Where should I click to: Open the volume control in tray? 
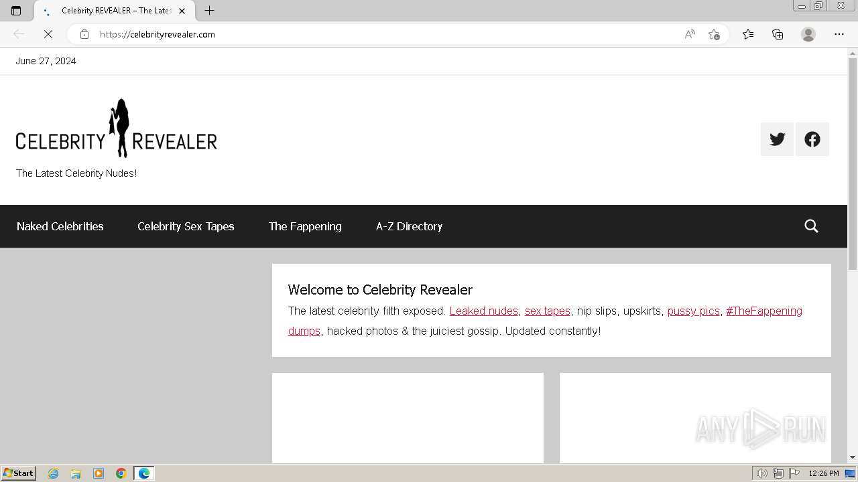[762, 473]
